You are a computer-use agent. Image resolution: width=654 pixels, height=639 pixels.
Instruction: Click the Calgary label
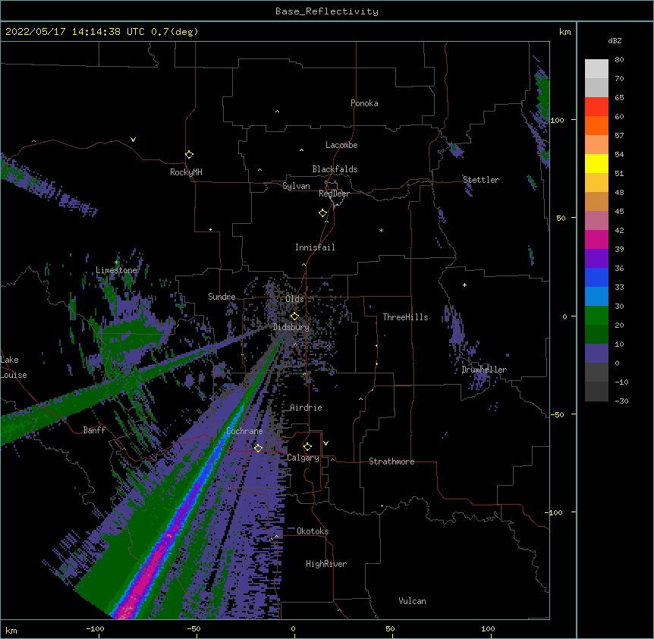coord(303,458)
